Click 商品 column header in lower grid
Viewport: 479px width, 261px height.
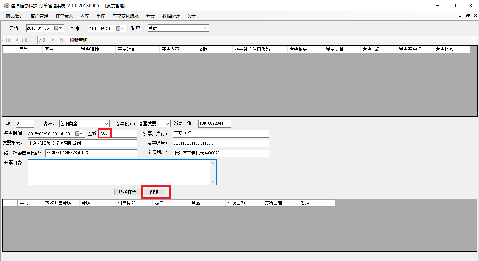(x=207, y=203)
